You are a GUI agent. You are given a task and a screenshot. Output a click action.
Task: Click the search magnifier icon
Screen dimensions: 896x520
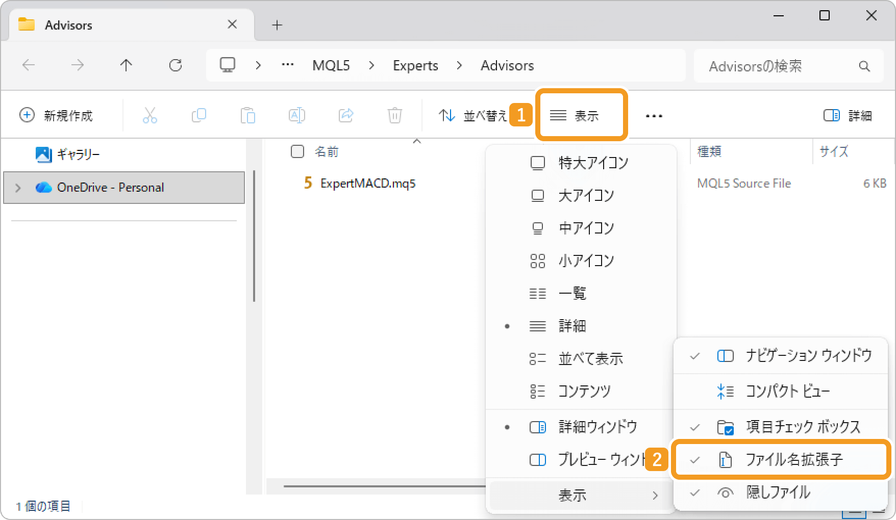pos(864,66)
